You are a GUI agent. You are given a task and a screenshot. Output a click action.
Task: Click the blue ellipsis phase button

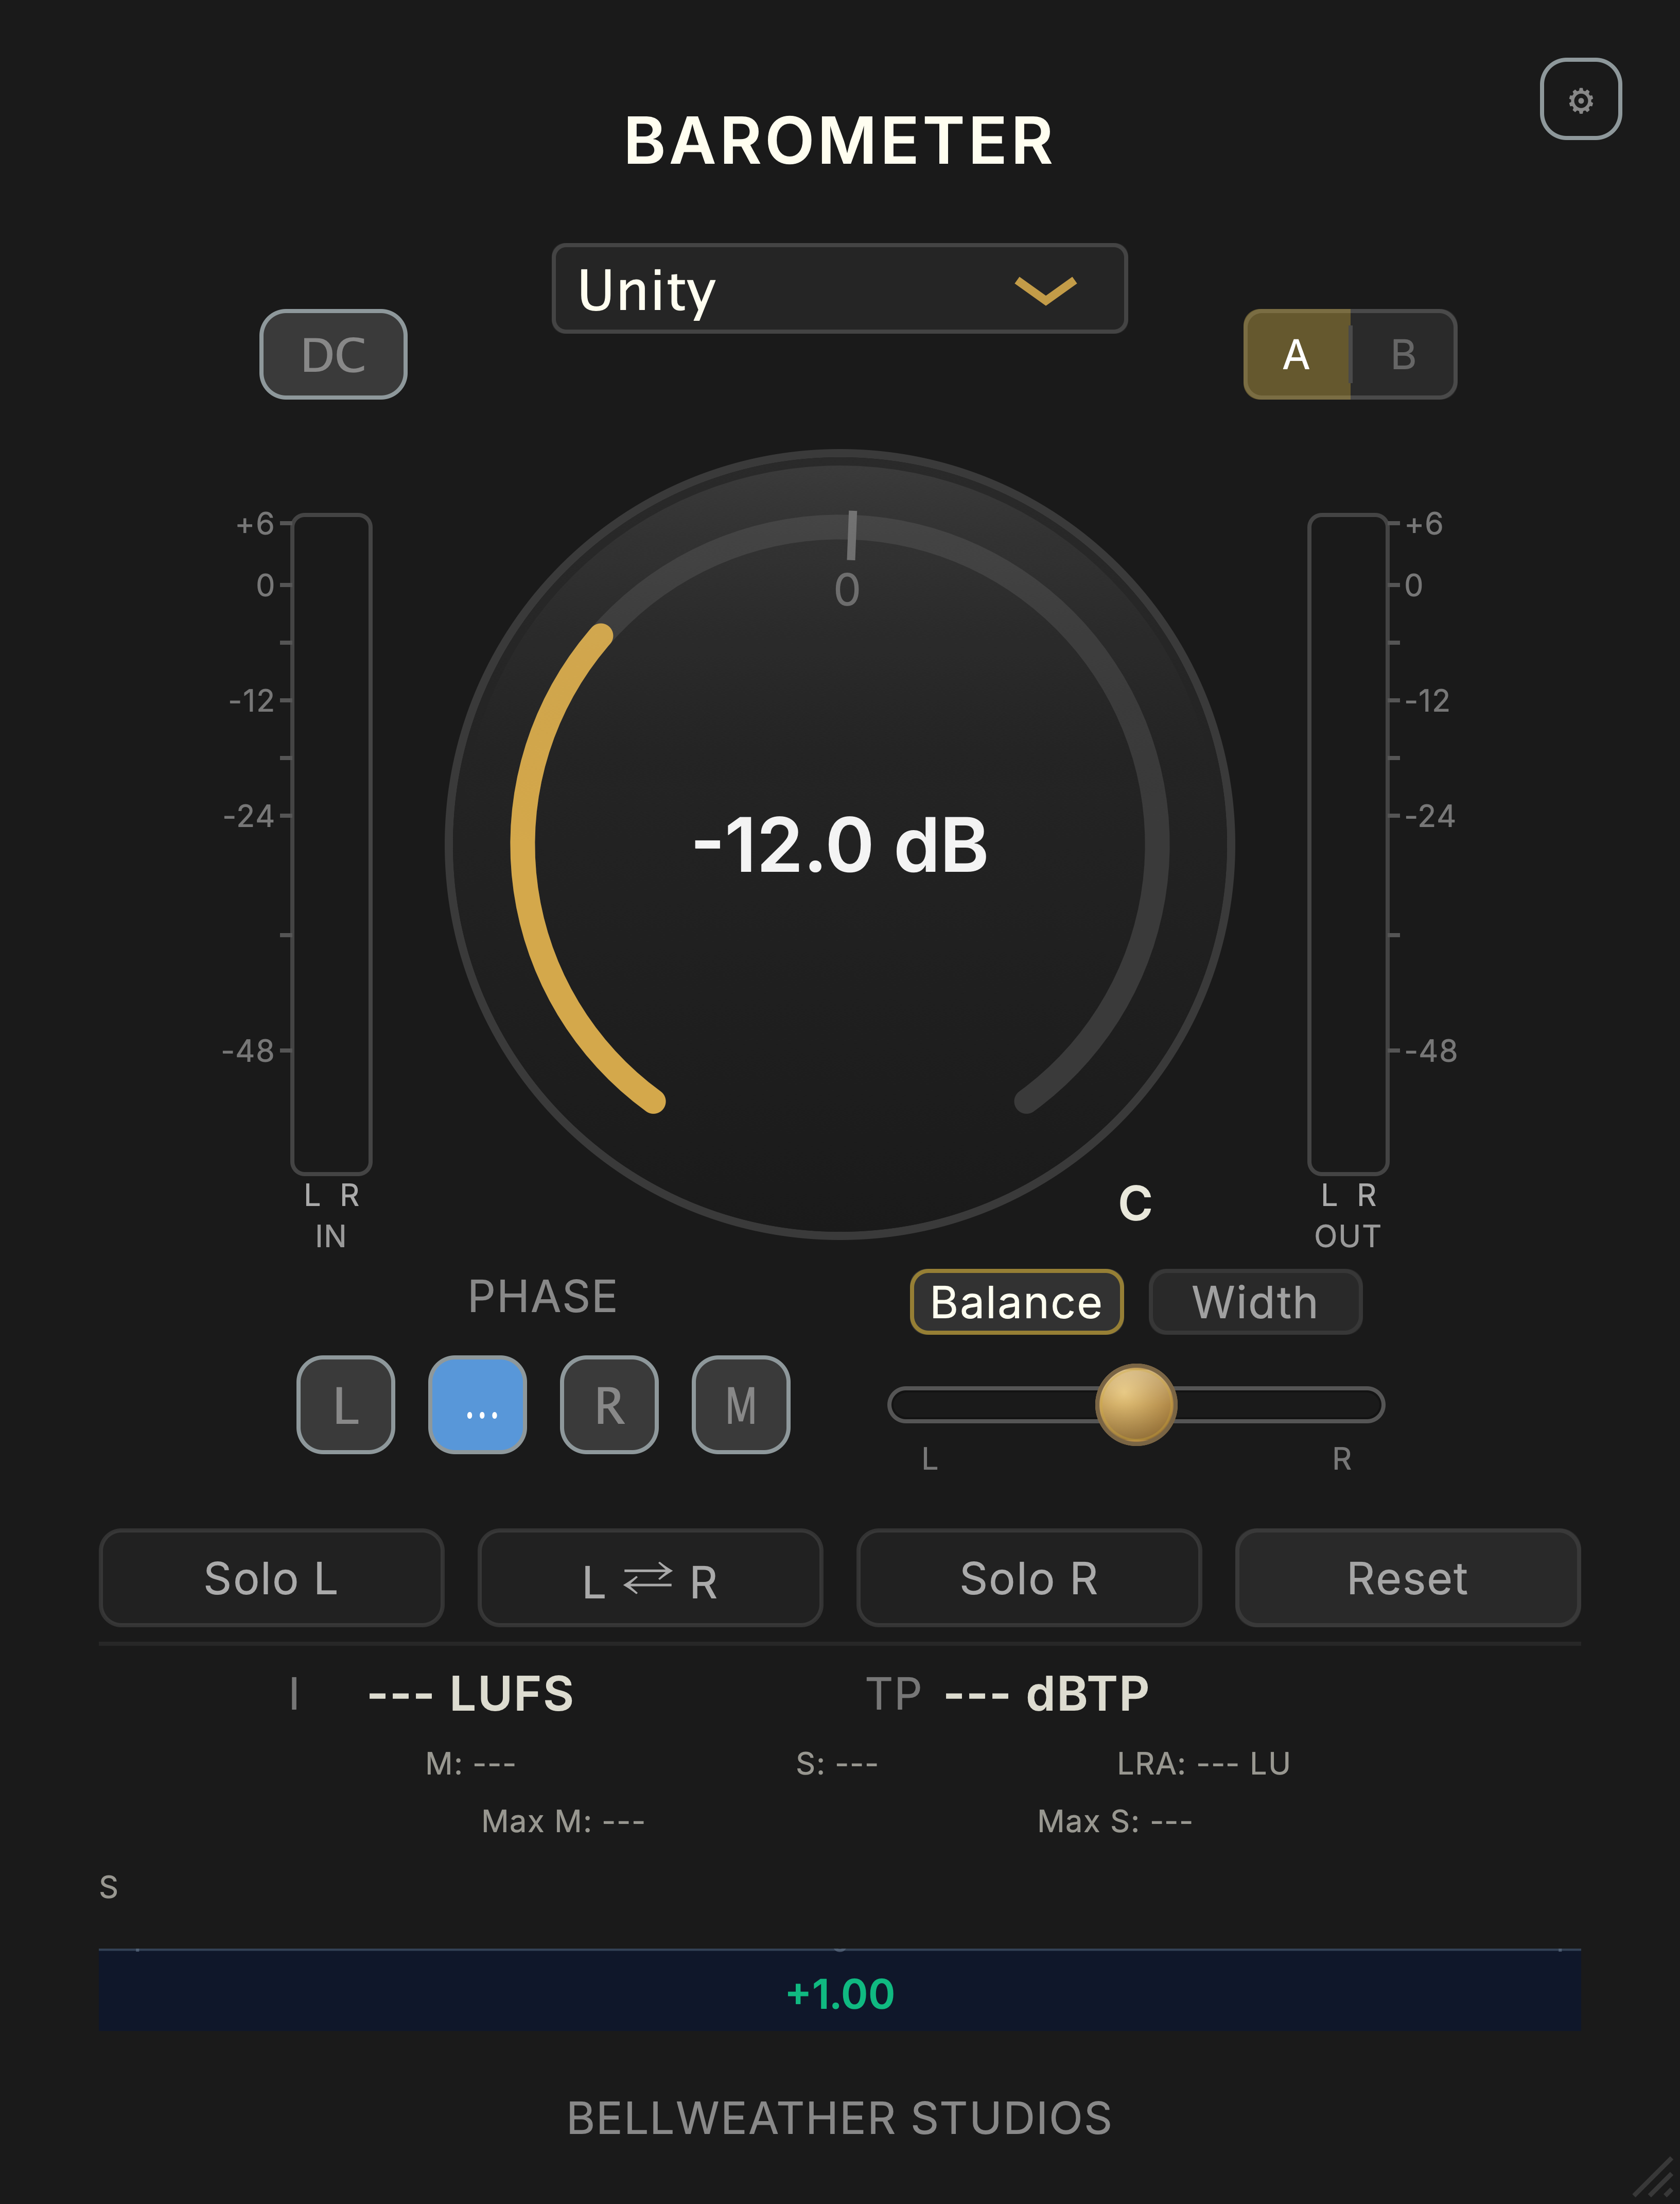coord(478,1405)
